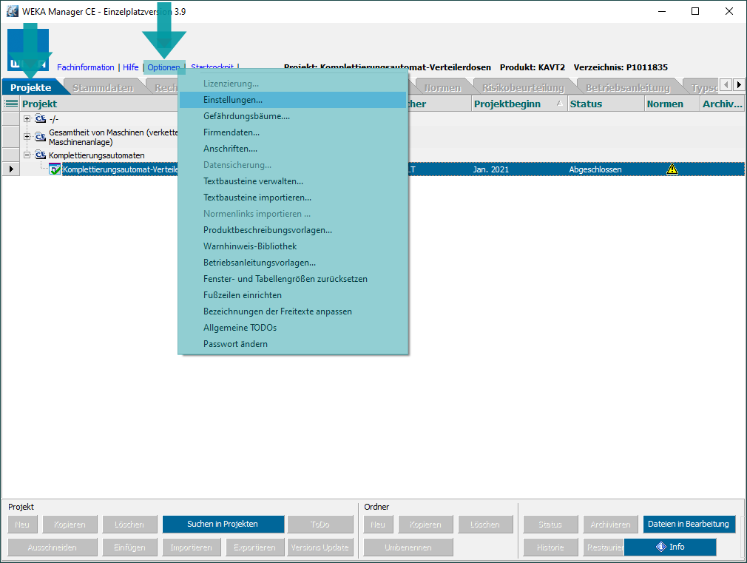Click the CE icon of Komplettierungsautomaten folder
The height and width of the screenshot is (563, 747).
(x=41, y=155)
